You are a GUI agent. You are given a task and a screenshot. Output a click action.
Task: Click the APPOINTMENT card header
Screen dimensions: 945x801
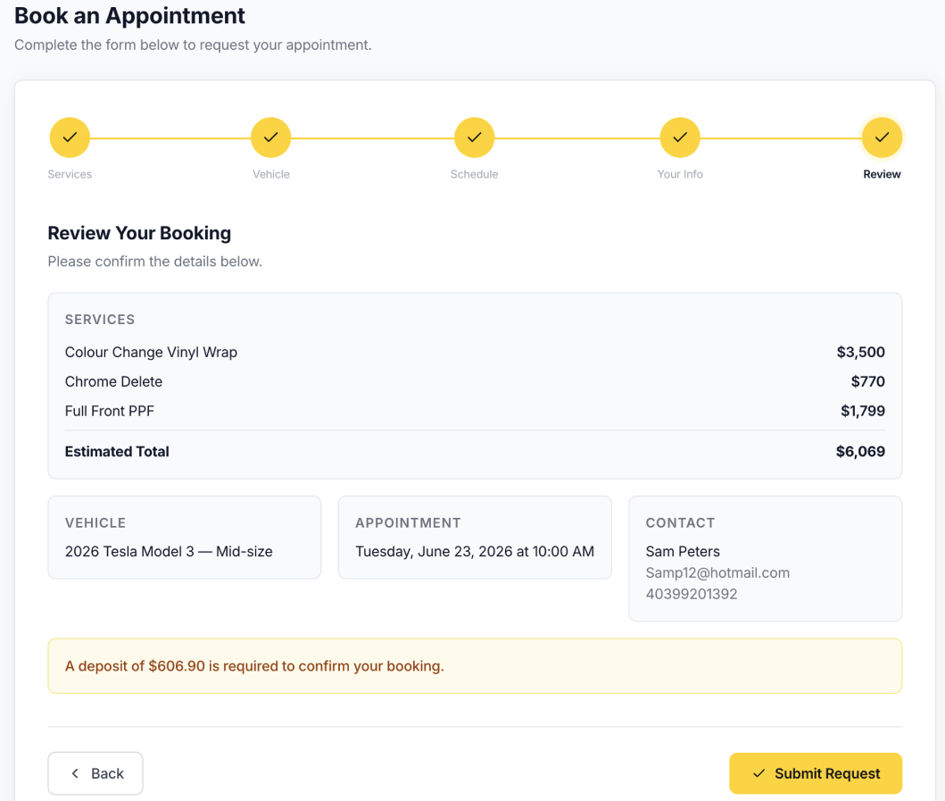point(408,523)
